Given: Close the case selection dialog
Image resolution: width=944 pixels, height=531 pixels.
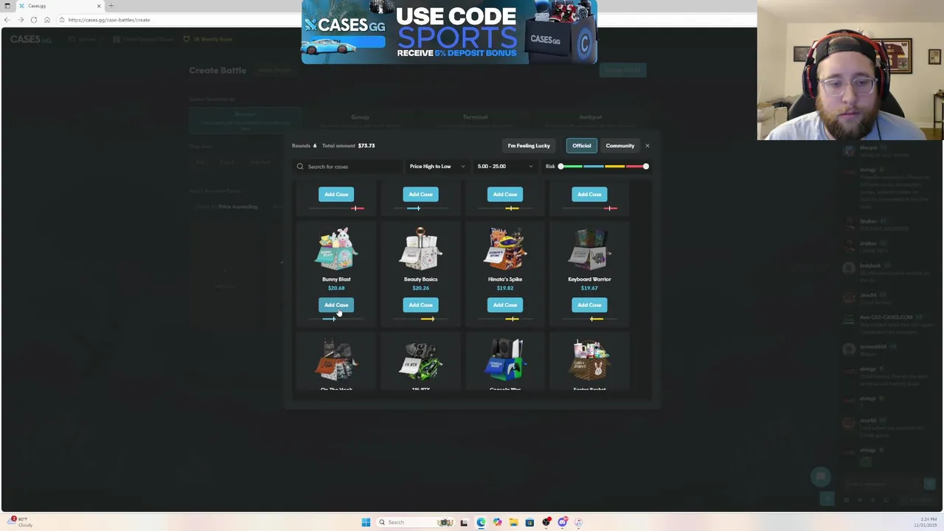Looking at the screenshot, I should click(648, 145).
